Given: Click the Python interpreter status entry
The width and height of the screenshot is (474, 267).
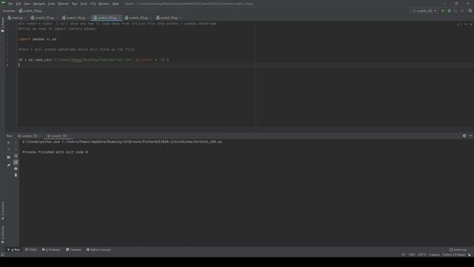Looking at the screenshot, I should point(454,254).
